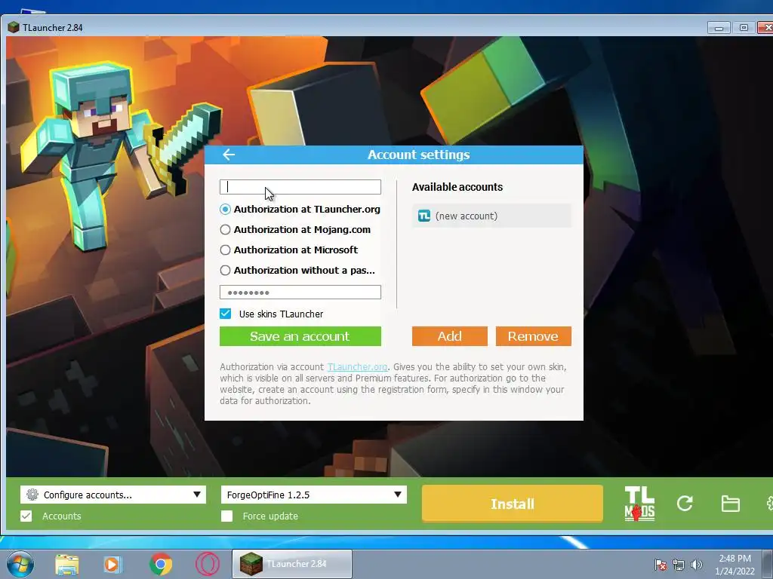This screenshot has height=579, width=773.
Task: Click TLauncher window title icon
Action: coord(14,27)
